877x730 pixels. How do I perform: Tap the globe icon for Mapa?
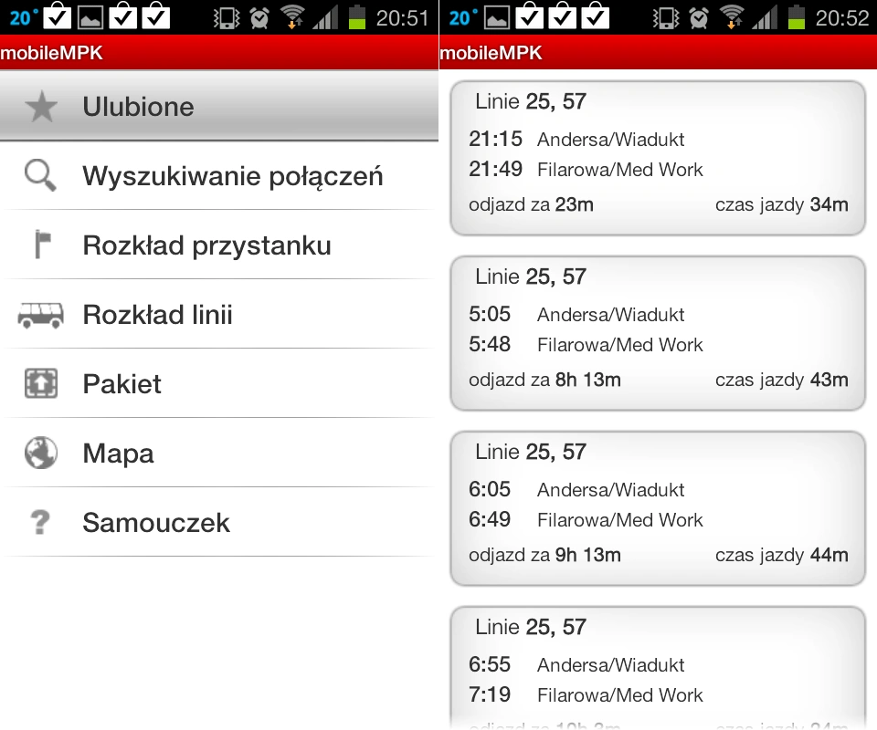tap(41, 453)
